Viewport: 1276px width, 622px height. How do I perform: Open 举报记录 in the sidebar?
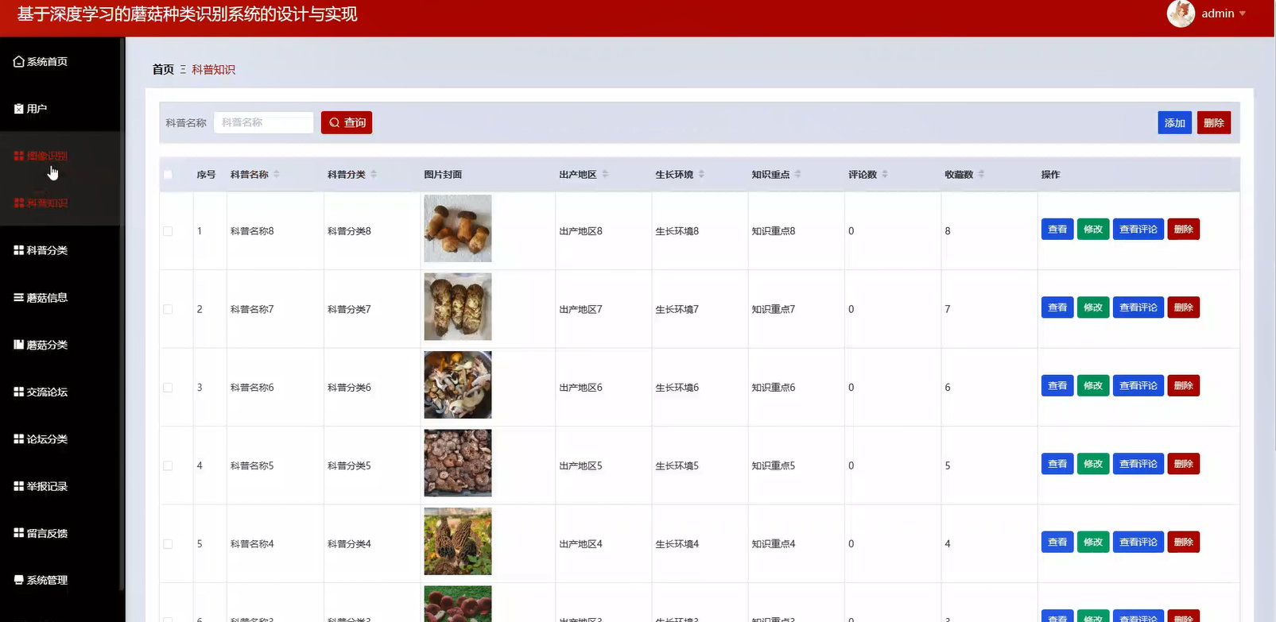point(41,486)
